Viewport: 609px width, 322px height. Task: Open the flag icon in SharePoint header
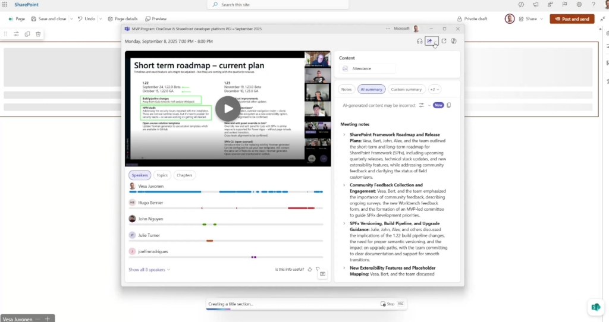(x=565, y=5)
